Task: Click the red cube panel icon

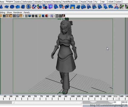Action: 46,16
